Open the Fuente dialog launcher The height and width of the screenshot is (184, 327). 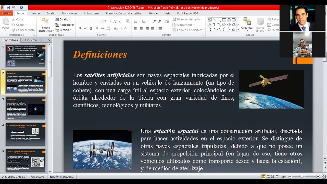(x=129, y=35)
